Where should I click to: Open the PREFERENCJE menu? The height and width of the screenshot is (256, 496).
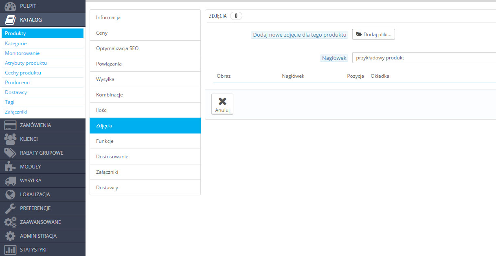[x=43, y=208]
